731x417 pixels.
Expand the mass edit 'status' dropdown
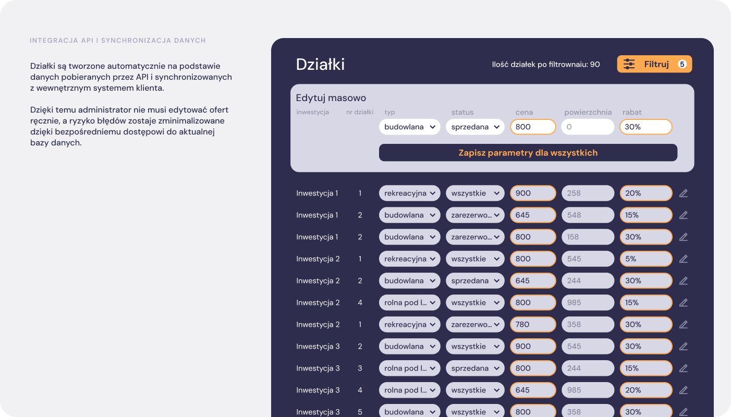coord(474,127)
